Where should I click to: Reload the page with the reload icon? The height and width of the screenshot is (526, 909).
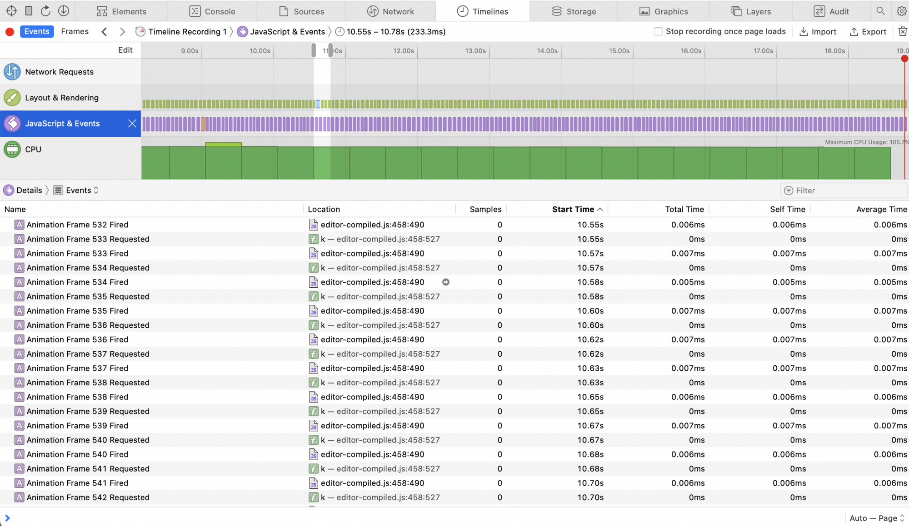click(x=45, y=11)
